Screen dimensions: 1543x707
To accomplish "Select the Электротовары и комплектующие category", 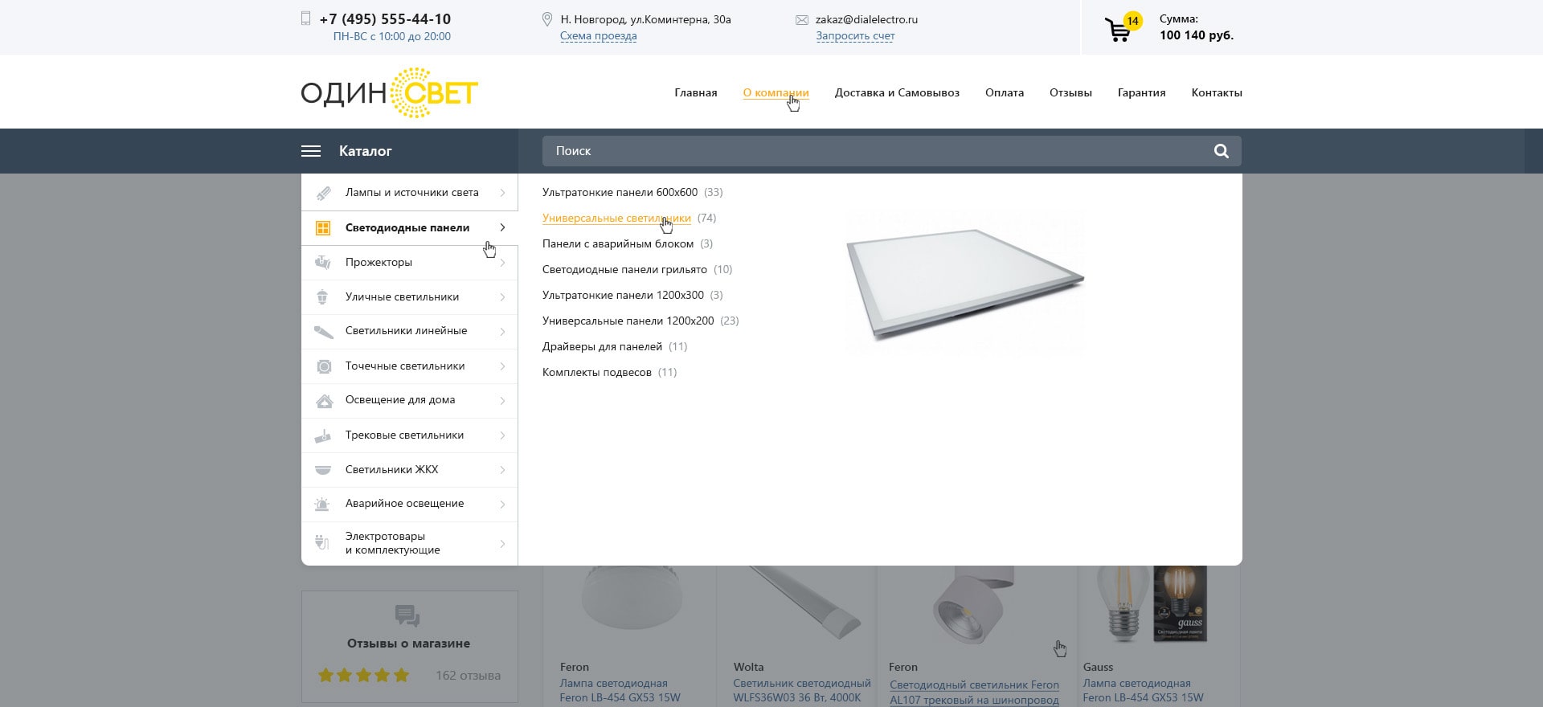I will (x=393, y=543).
